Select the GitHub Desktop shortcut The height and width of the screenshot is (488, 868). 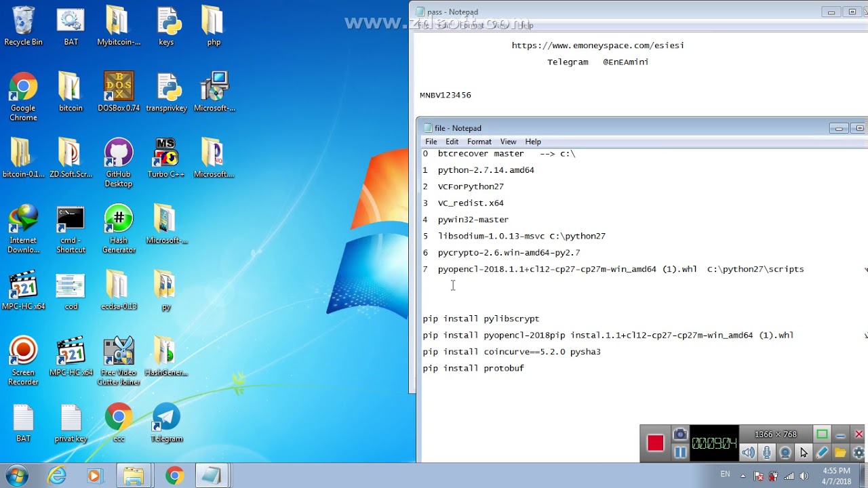click(119, 163)
